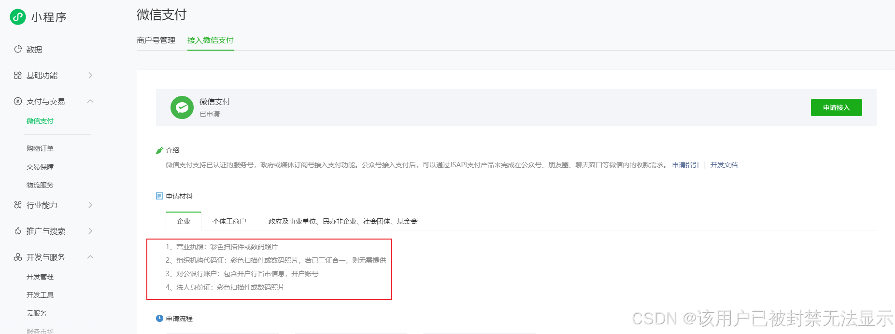Viewport: 895px width, 334px height.
Task: Click the 法人身份证 requirement line
Action: pos(225,287)
